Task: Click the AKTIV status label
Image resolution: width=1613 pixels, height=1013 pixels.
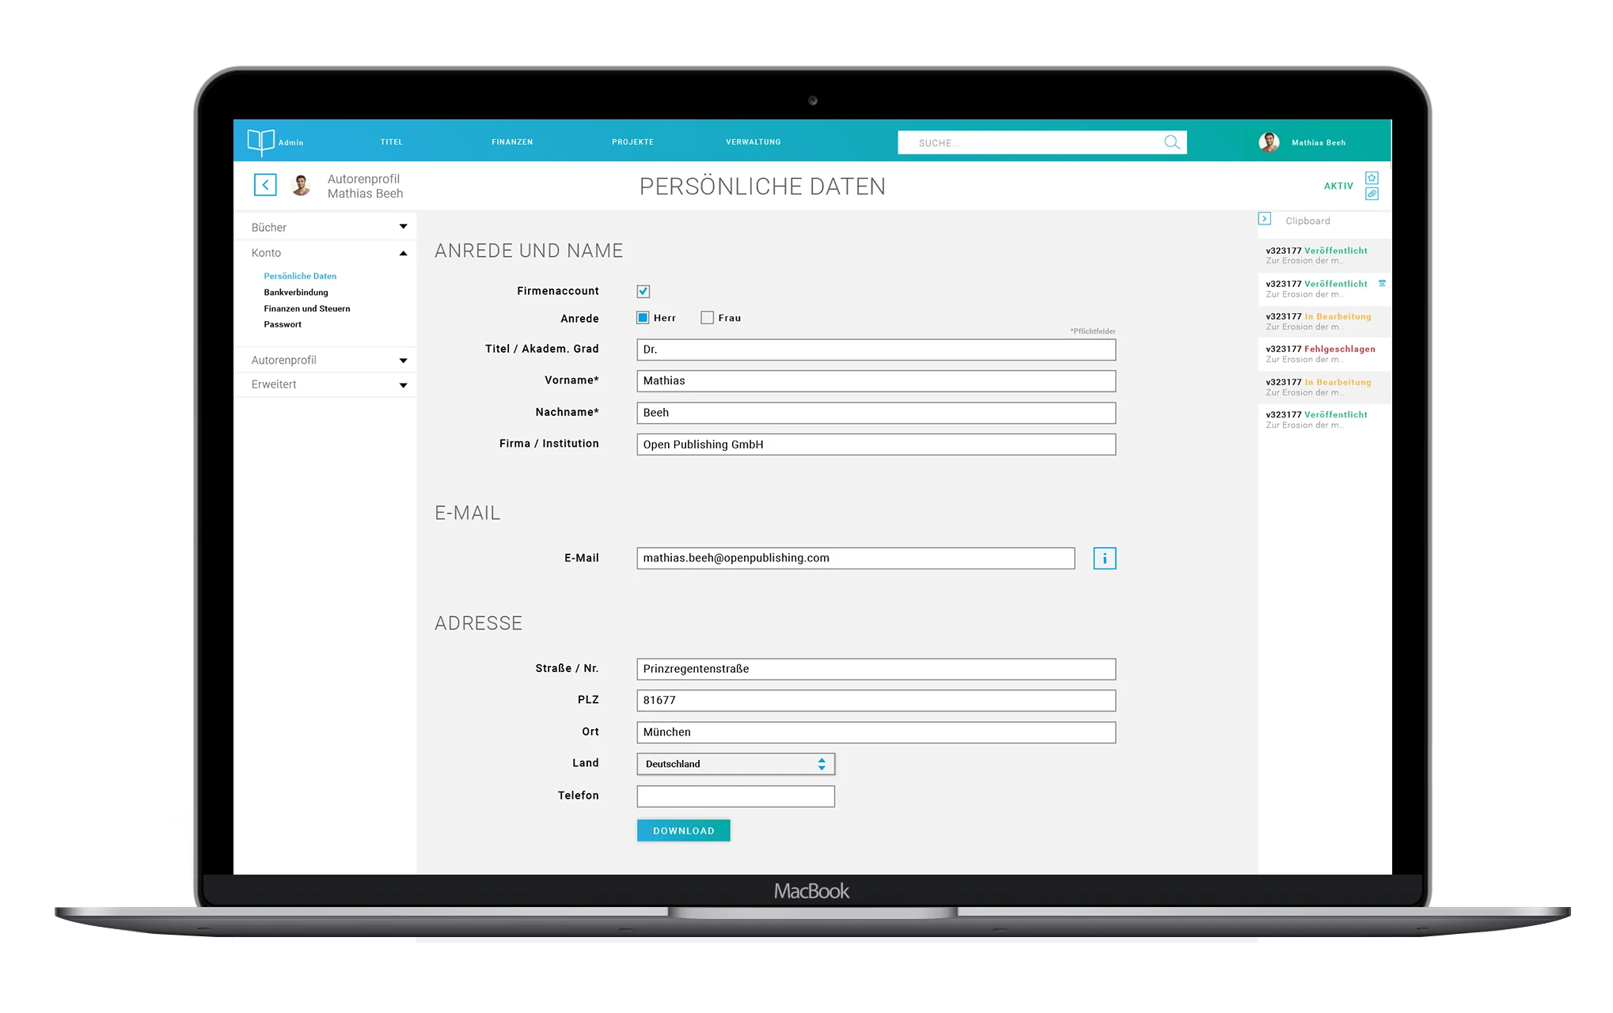Action: click(x=1338, y=186)
